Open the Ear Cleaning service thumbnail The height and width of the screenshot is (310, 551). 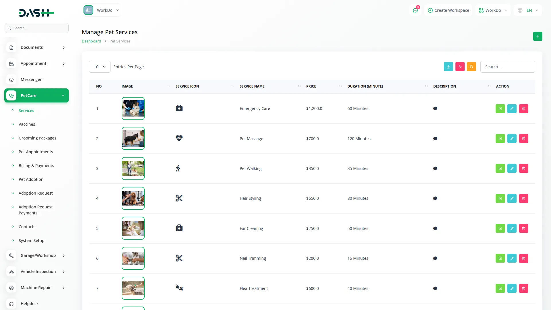tap(133, 228)
